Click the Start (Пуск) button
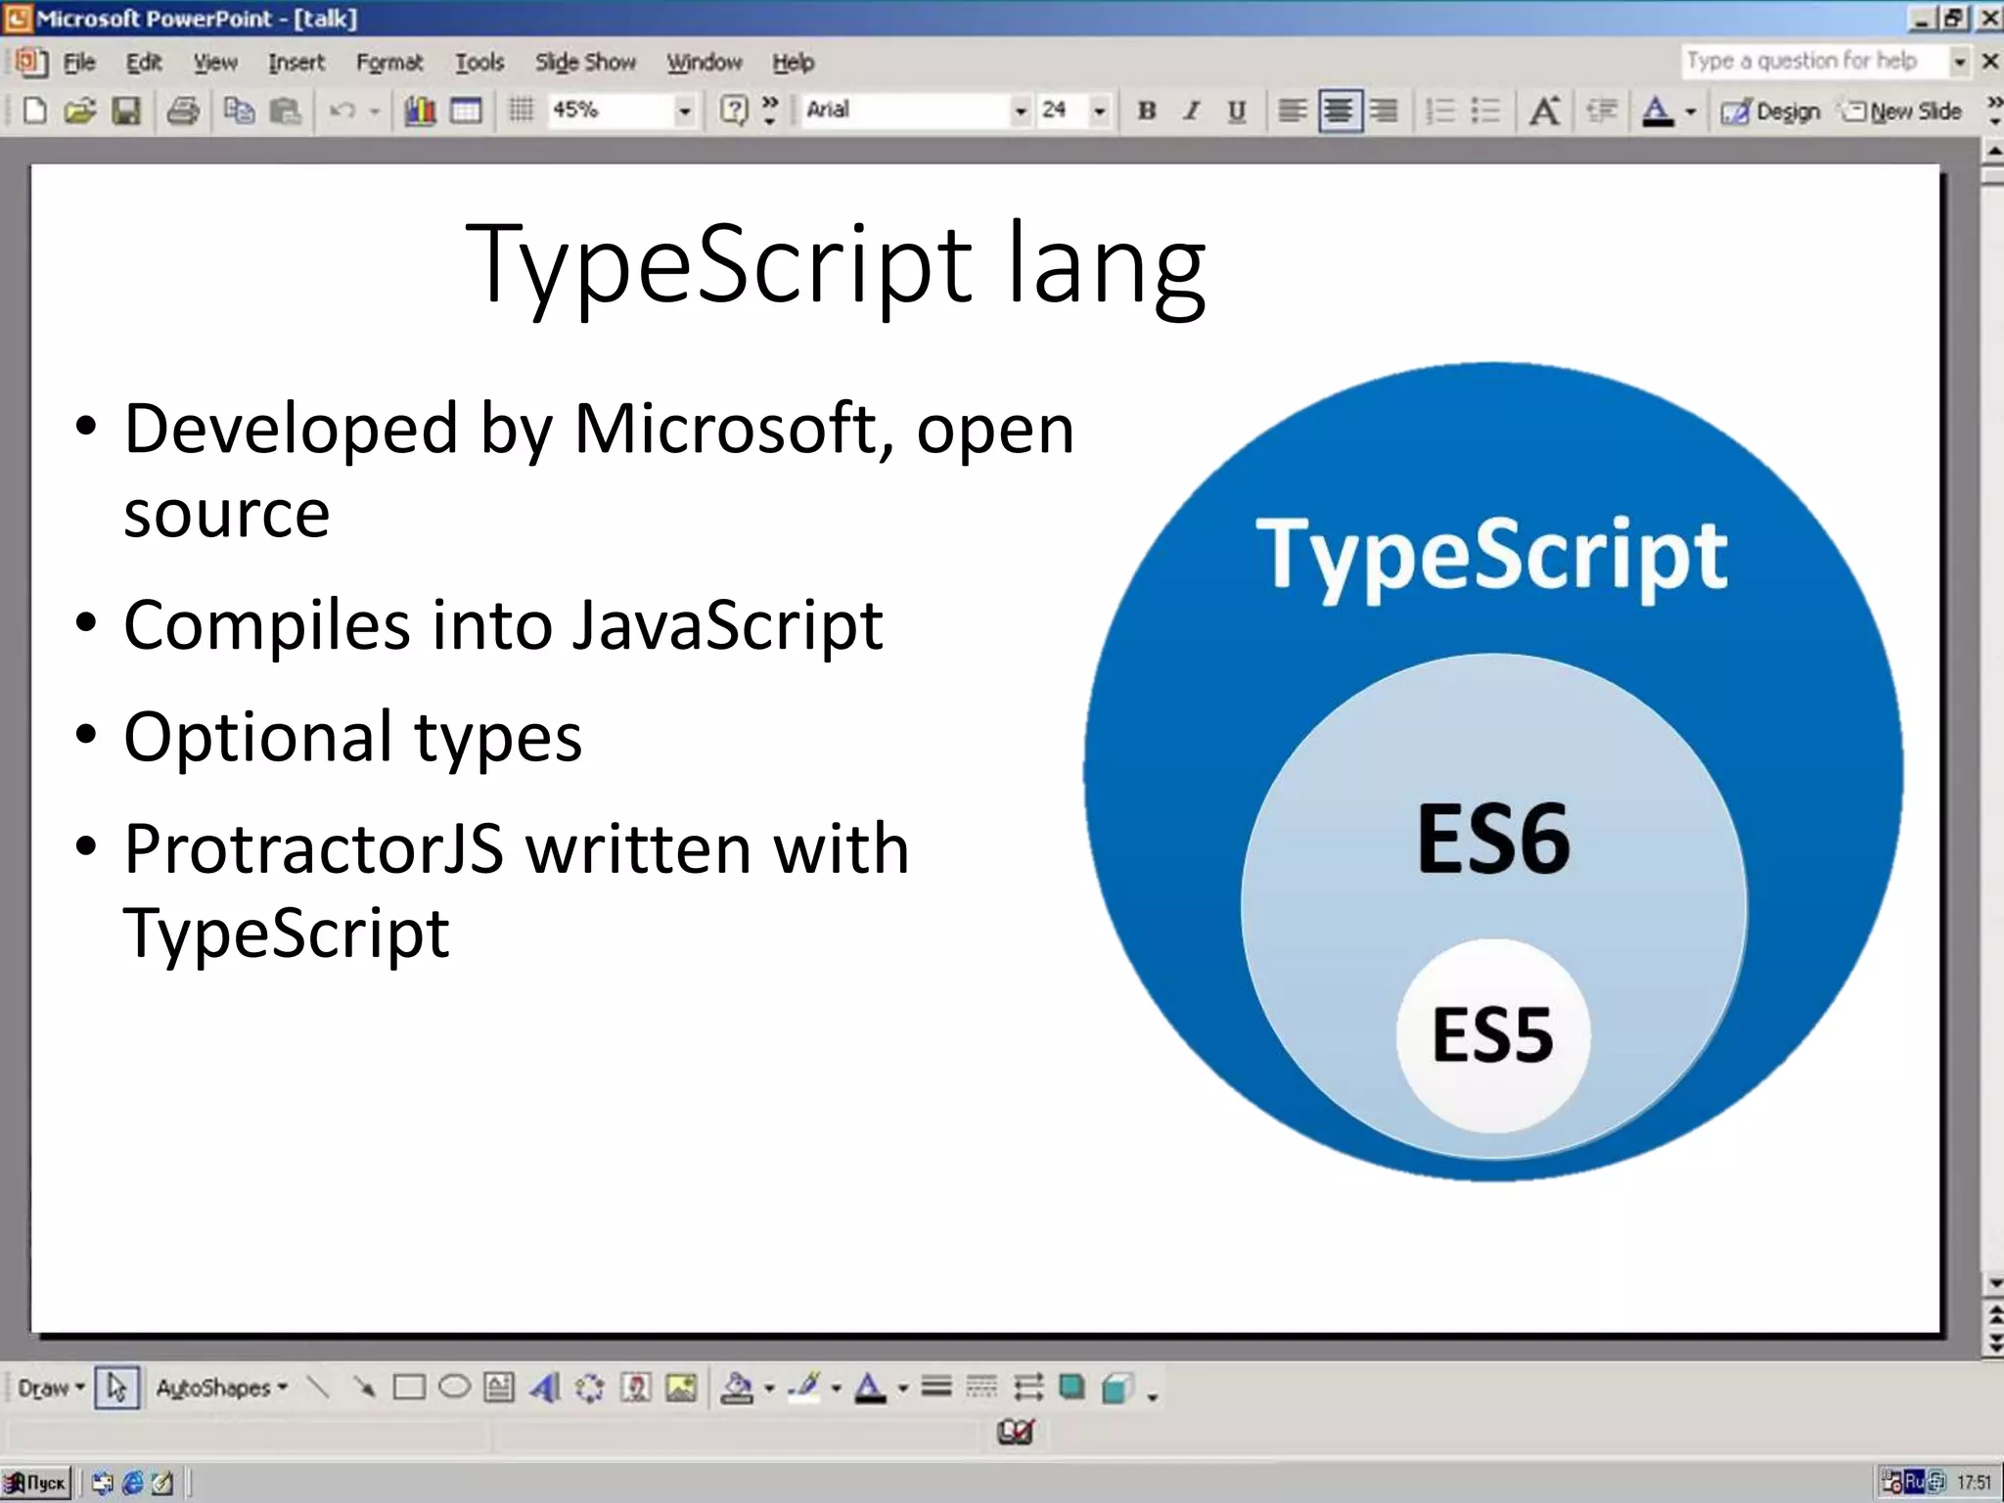The width and height of the screenshot is (2004, 1503). click(37, 1482)
